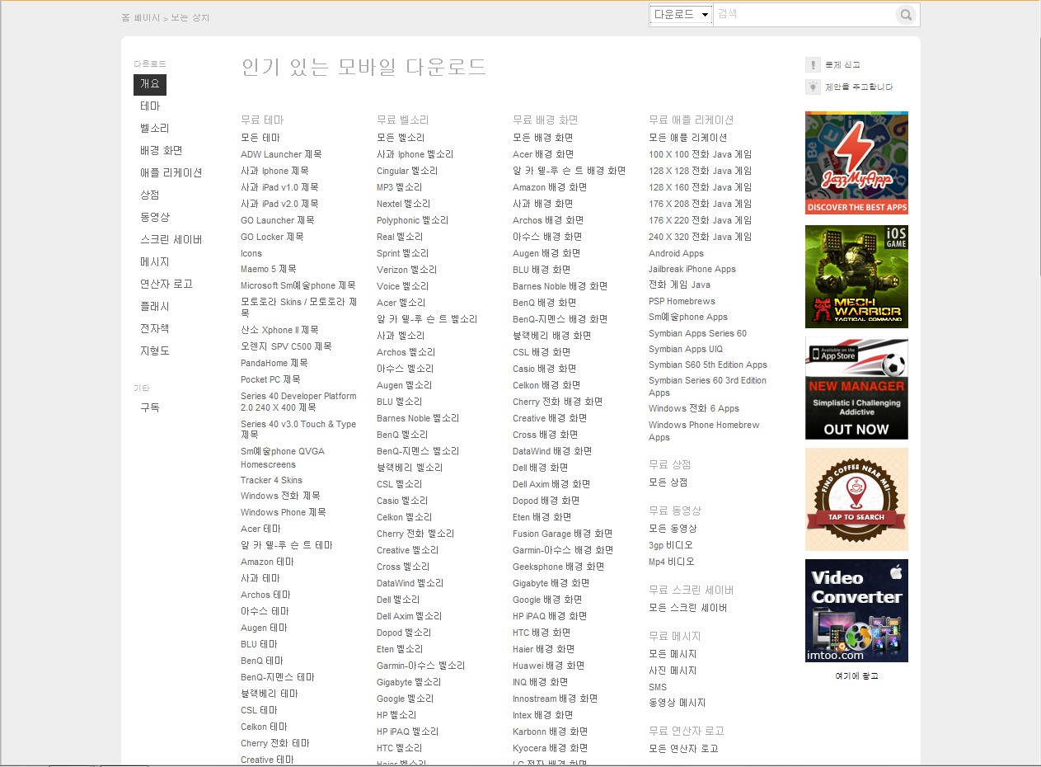Open the ADW Launcher 제목 link
The image size is (1041, 767).
[281, 154]
